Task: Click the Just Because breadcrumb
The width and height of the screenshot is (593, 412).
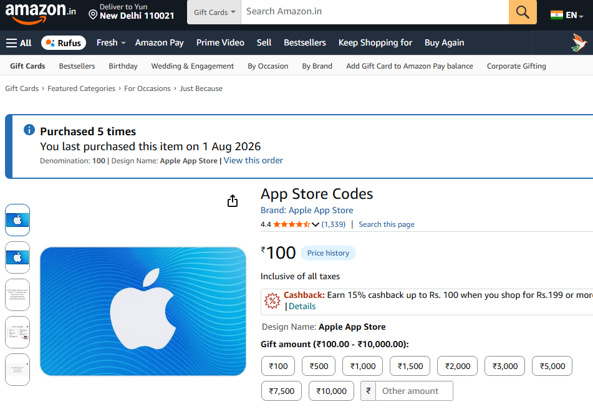Action: point(201,89)
